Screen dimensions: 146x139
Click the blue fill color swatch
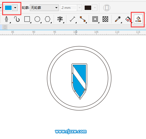pyautogui.click(x=8, y=8)
